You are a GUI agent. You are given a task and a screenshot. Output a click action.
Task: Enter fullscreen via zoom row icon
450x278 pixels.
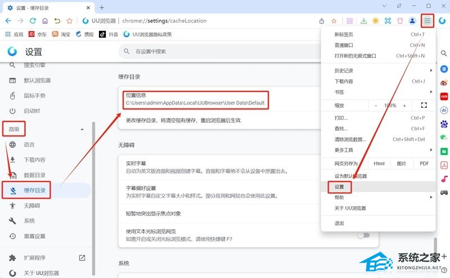click(424, 105)
